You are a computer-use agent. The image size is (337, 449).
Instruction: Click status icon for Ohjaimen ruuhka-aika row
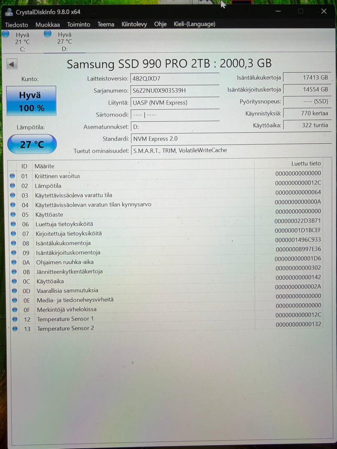(x=14, y=262)
